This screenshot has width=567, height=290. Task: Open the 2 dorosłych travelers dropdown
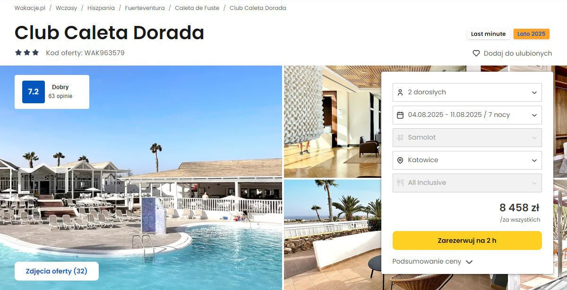pyautogui.click(x=467, y=92)
